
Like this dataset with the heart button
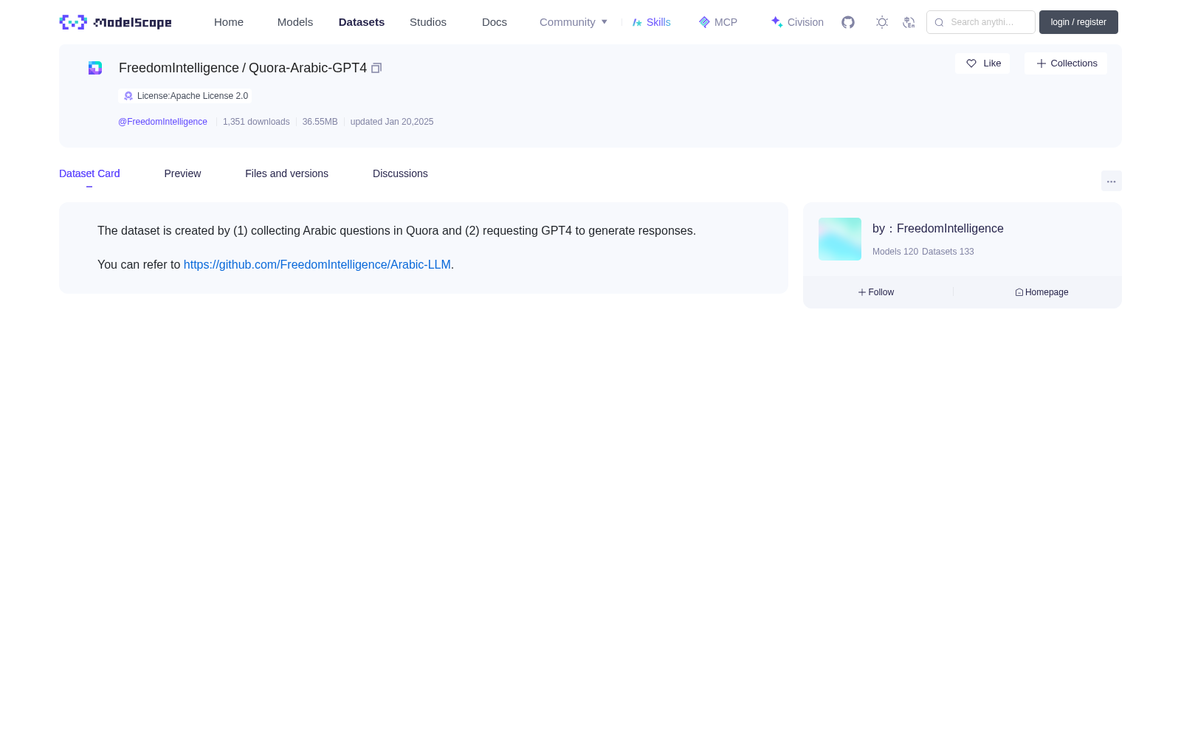click(982, 63)
